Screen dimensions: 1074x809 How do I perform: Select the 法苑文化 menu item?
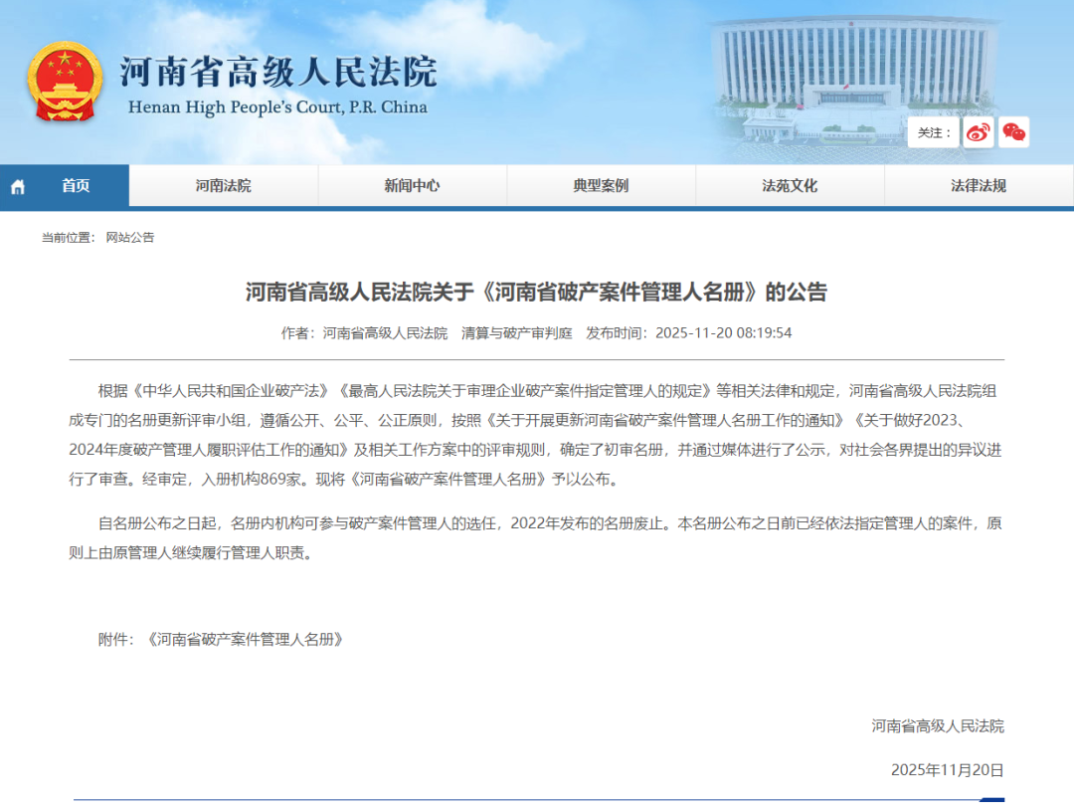point(790,185)
